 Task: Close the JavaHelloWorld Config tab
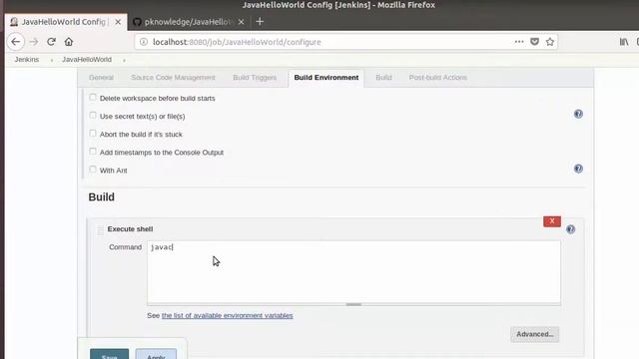(x=118, y=22)
